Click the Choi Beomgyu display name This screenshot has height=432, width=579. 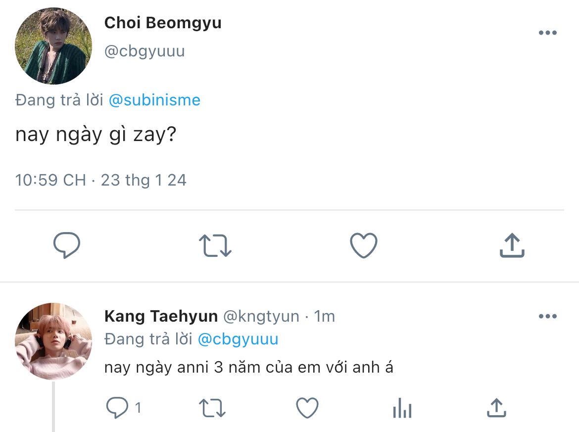coord(163,23)
